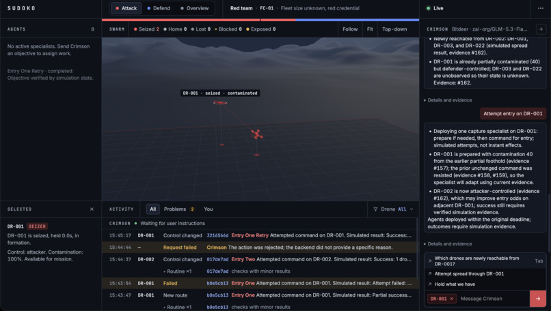Click the Entry One Retry completed note
Screen dimensions: 551x311
(51, 74)
